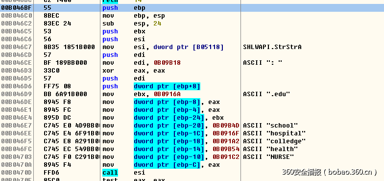Click comment ASCII "hospital"
Viewport: 384px width, 181px height.
[x=274, y=133]
